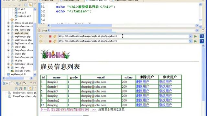Click the collapse all icon in the project explorer toolbar

[x=26, y=5]
